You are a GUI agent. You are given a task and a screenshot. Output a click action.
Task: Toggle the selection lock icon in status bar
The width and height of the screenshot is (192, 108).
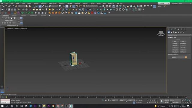106,100
